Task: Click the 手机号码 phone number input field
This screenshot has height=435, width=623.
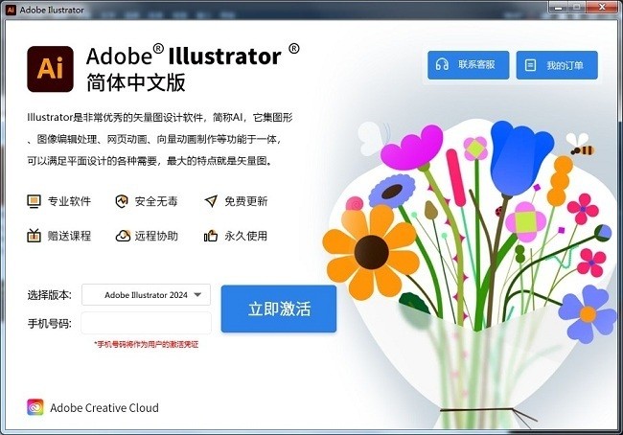Action: click(146, 323)
